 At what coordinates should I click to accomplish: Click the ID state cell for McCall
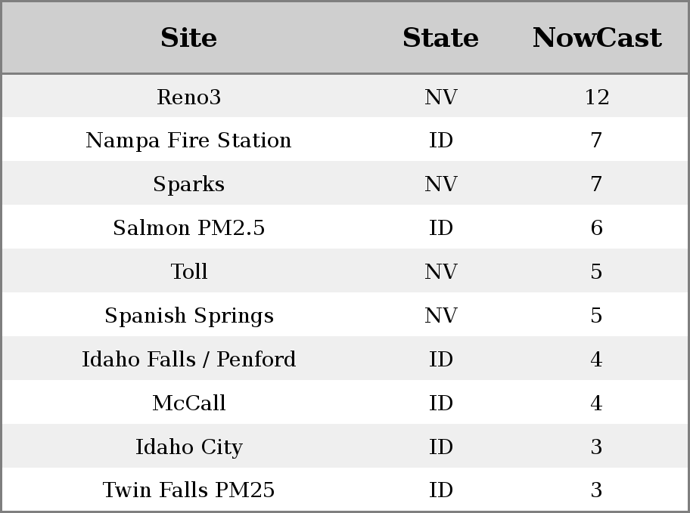click(441, 403)
